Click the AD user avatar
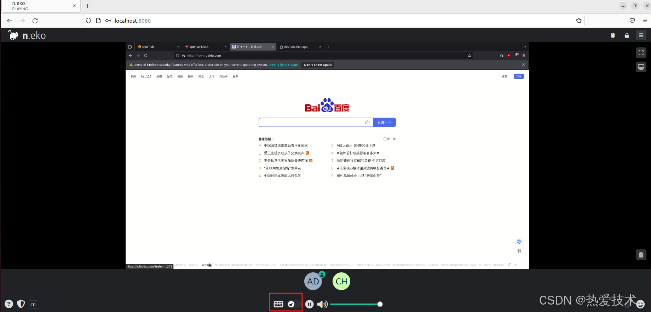651x312 pixels. coord(313,281)
